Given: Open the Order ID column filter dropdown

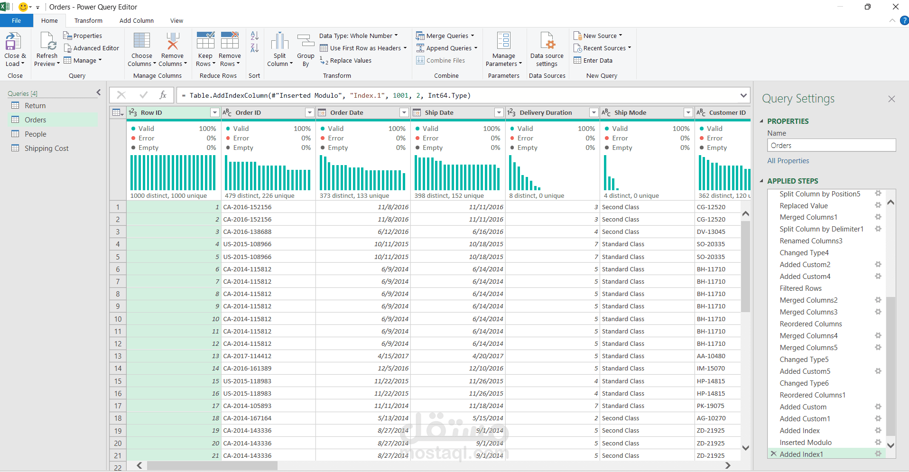Looking at the screenshot, I should point(309,112).
